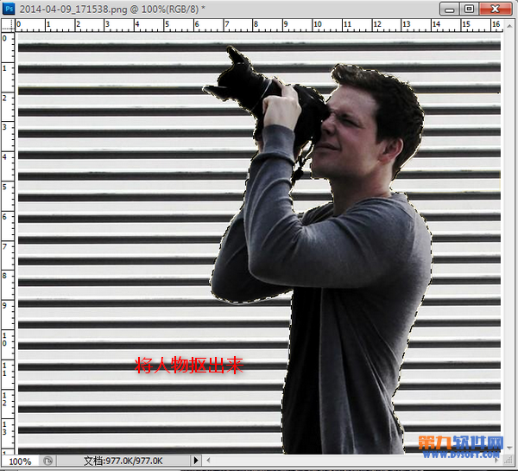Click the horizontal scrollbar left arrow
This screenshot has width=518, height=471.
click(208, 461)
